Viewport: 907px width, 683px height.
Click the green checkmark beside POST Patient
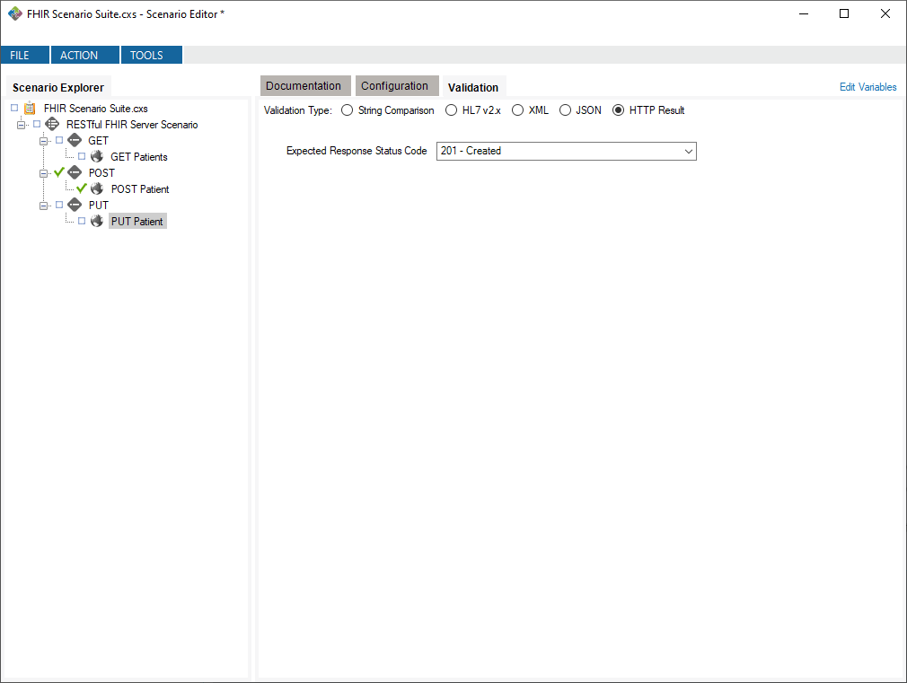point(81,188)
